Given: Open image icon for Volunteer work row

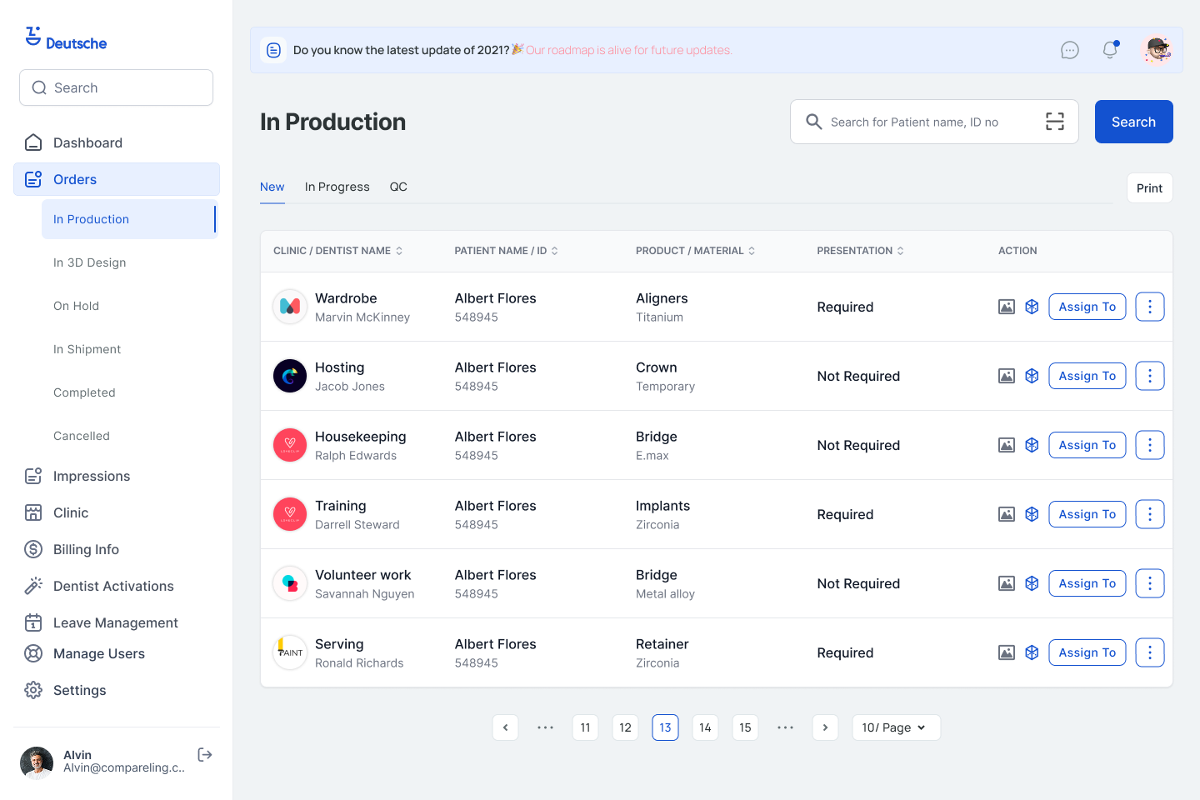Looking at the screenshot, I should (x=1007, y=583).
